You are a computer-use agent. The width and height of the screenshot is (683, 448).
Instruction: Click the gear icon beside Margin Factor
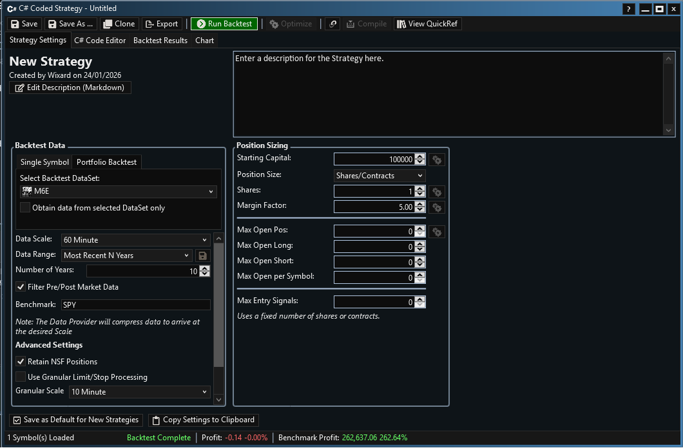coord(438,207)
